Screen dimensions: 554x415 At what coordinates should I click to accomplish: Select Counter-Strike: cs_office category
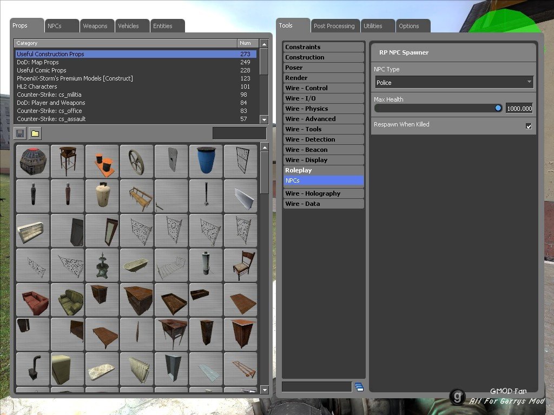coord(136,111)
